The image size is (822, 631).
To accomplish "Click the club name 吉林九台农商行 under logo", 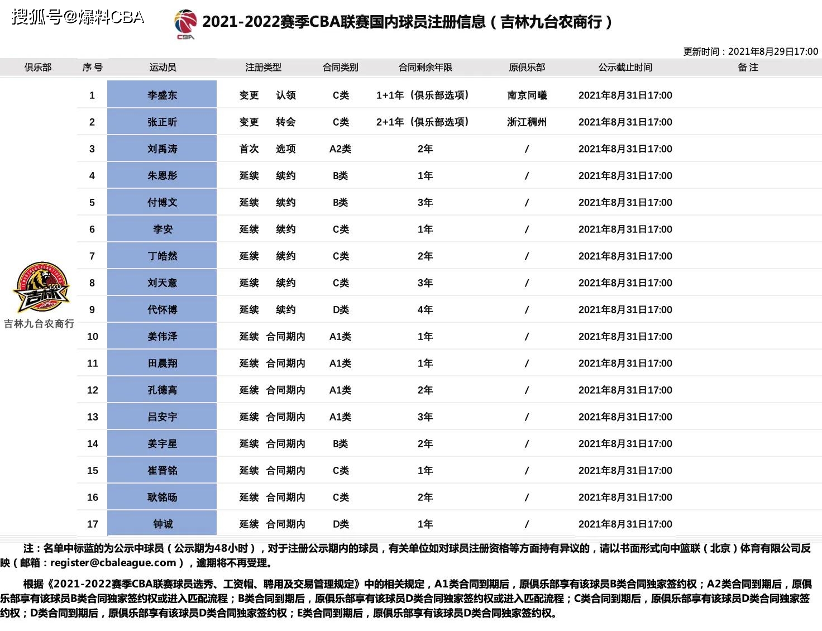I will click(x=39, y=324).
